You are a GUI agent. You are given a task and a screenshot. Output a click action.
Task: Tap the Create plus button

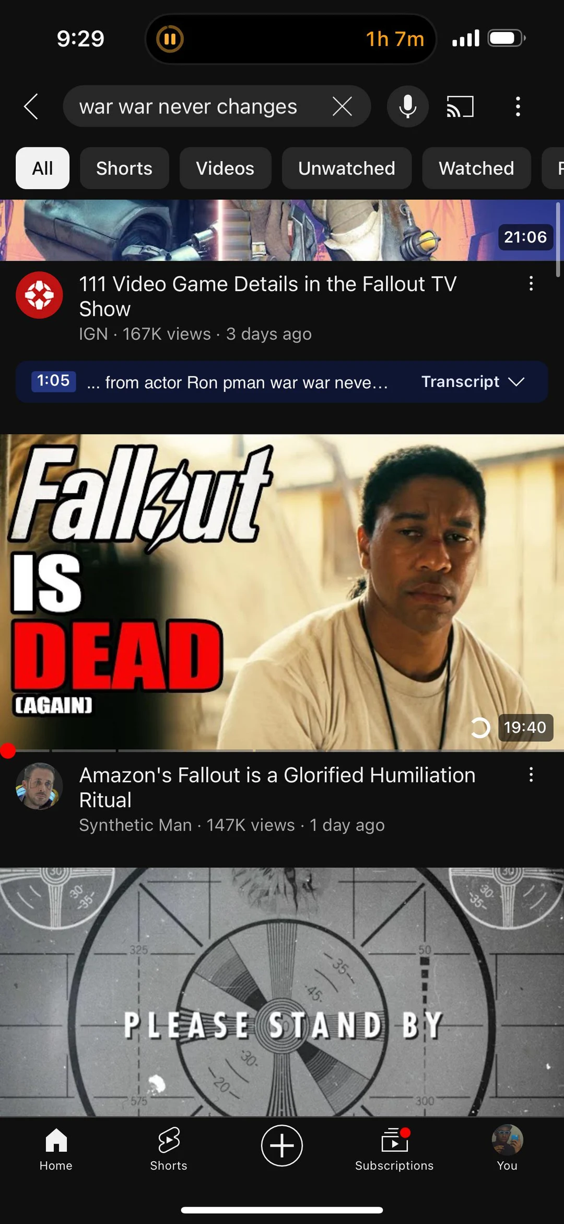pyautogui.click(x=282, y=1146)
